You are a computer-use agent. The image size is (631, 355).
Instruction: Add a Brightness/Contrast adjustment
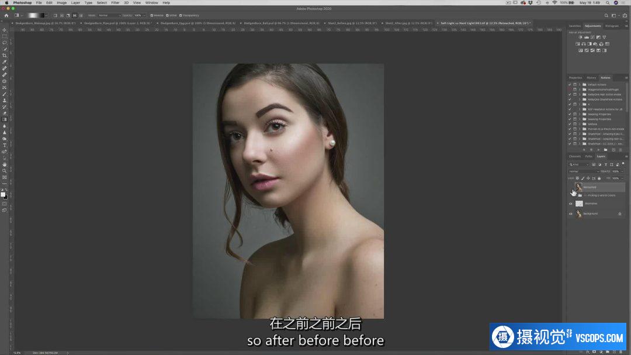click(580, 37)
